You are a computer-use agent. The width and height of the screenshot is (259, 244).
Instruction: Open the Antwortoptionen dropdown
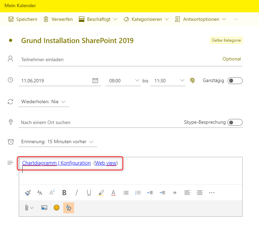[200, 19]
